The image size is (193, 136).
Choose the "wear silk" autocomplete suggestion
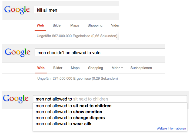click(64, 124)
